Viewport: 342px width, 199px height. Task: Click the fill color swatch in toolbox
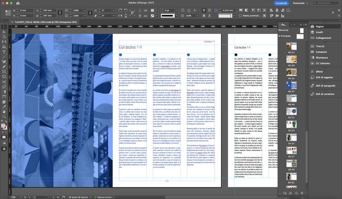click(x=3, y=126)
